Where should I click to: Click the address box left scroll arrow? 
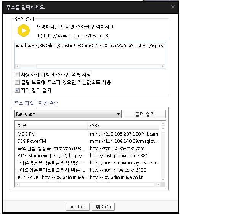point(18,66)
